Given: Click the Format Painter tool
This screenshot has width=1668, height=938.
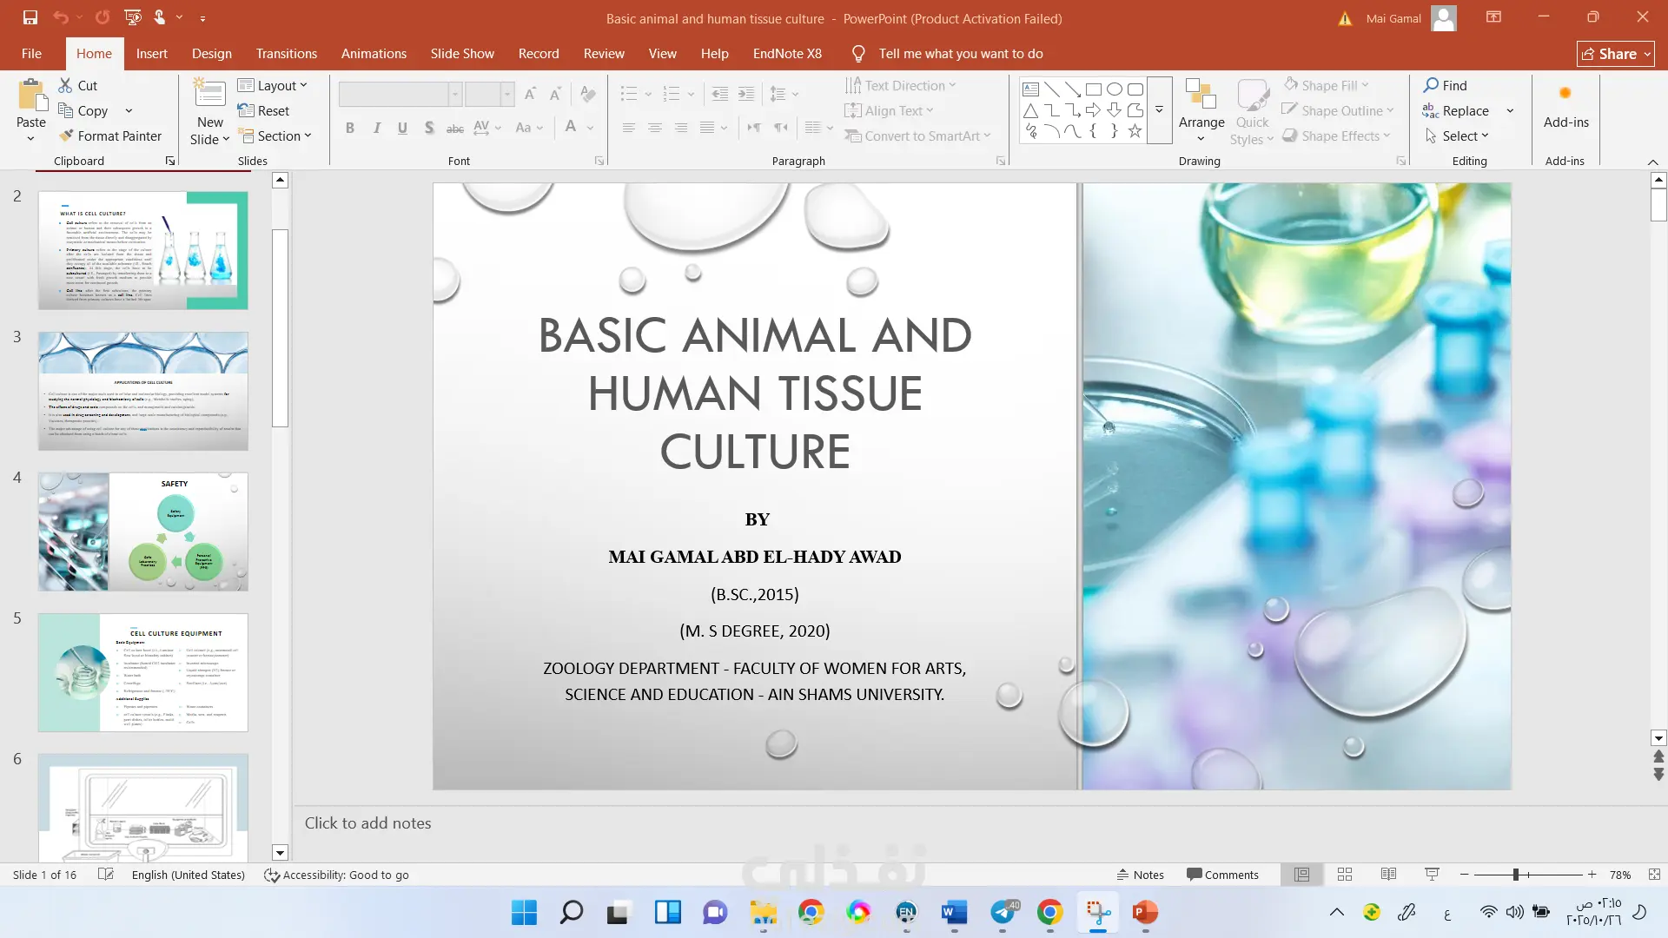Looking at the screenshot, I should click(110, 136).
